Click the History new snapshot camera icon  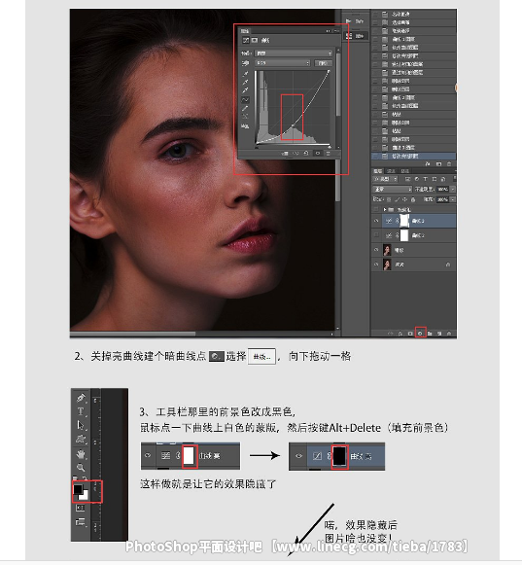click(438, 164)
